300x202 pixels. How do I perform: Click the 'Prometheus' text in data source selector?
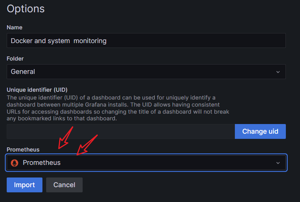tap(42, 163)
